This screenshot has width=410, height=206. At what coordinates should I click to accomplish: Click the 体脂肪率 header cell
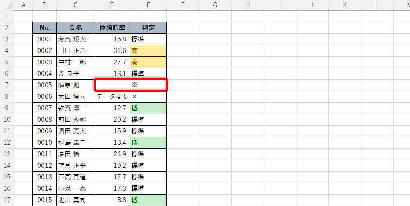click(112, 28)
